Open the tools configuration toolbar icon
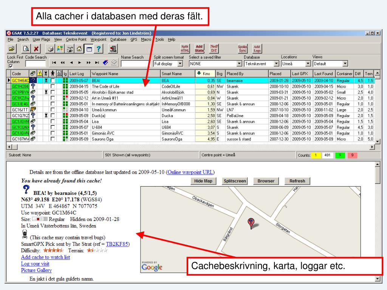Image resolution: width=387 pixels, height=290 pixels. click(70, 49)
